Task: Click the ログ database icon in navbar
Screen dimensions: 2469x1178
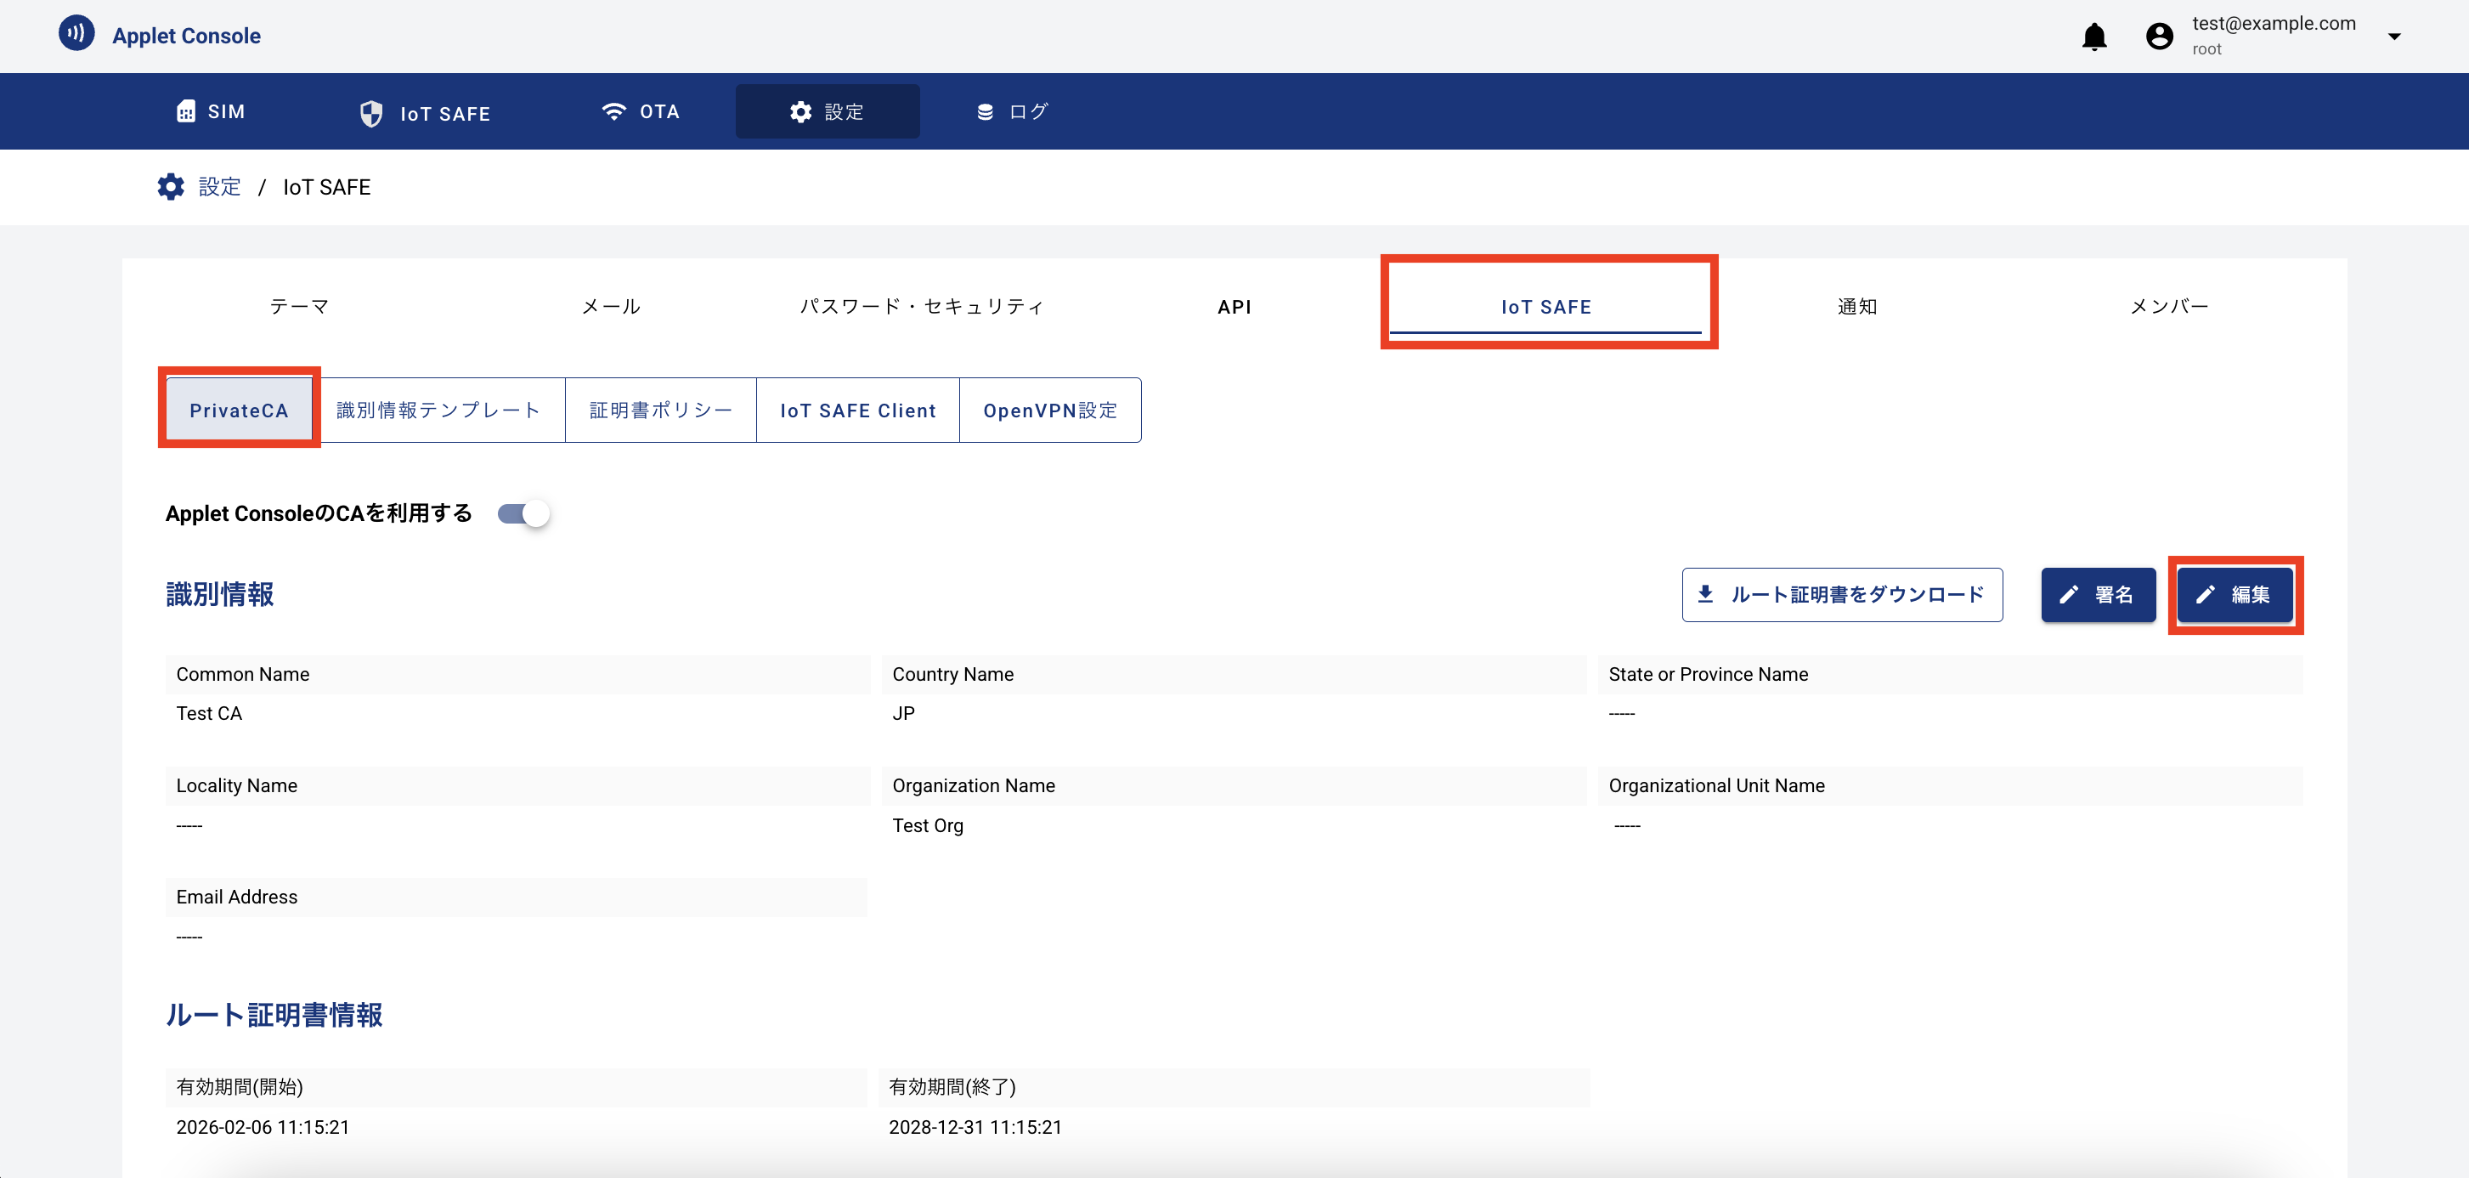Action: (985, 111)
